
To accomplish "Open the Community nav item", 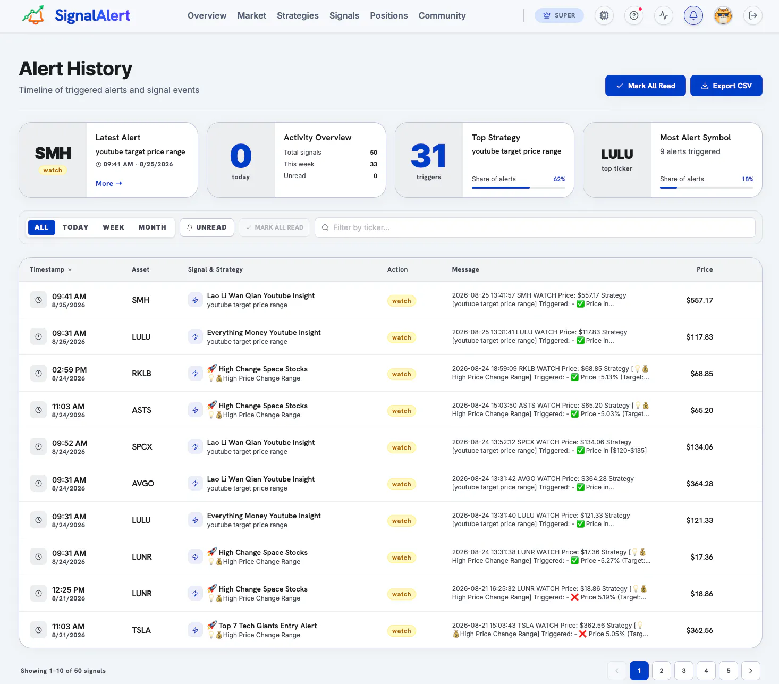I will pyautogui.click(x=442, y=16).
